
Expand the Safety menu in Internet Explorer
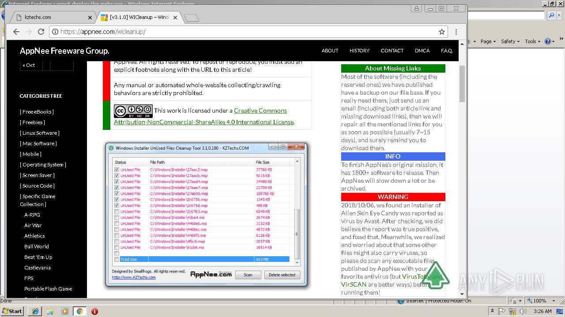(x=510, y=41)
